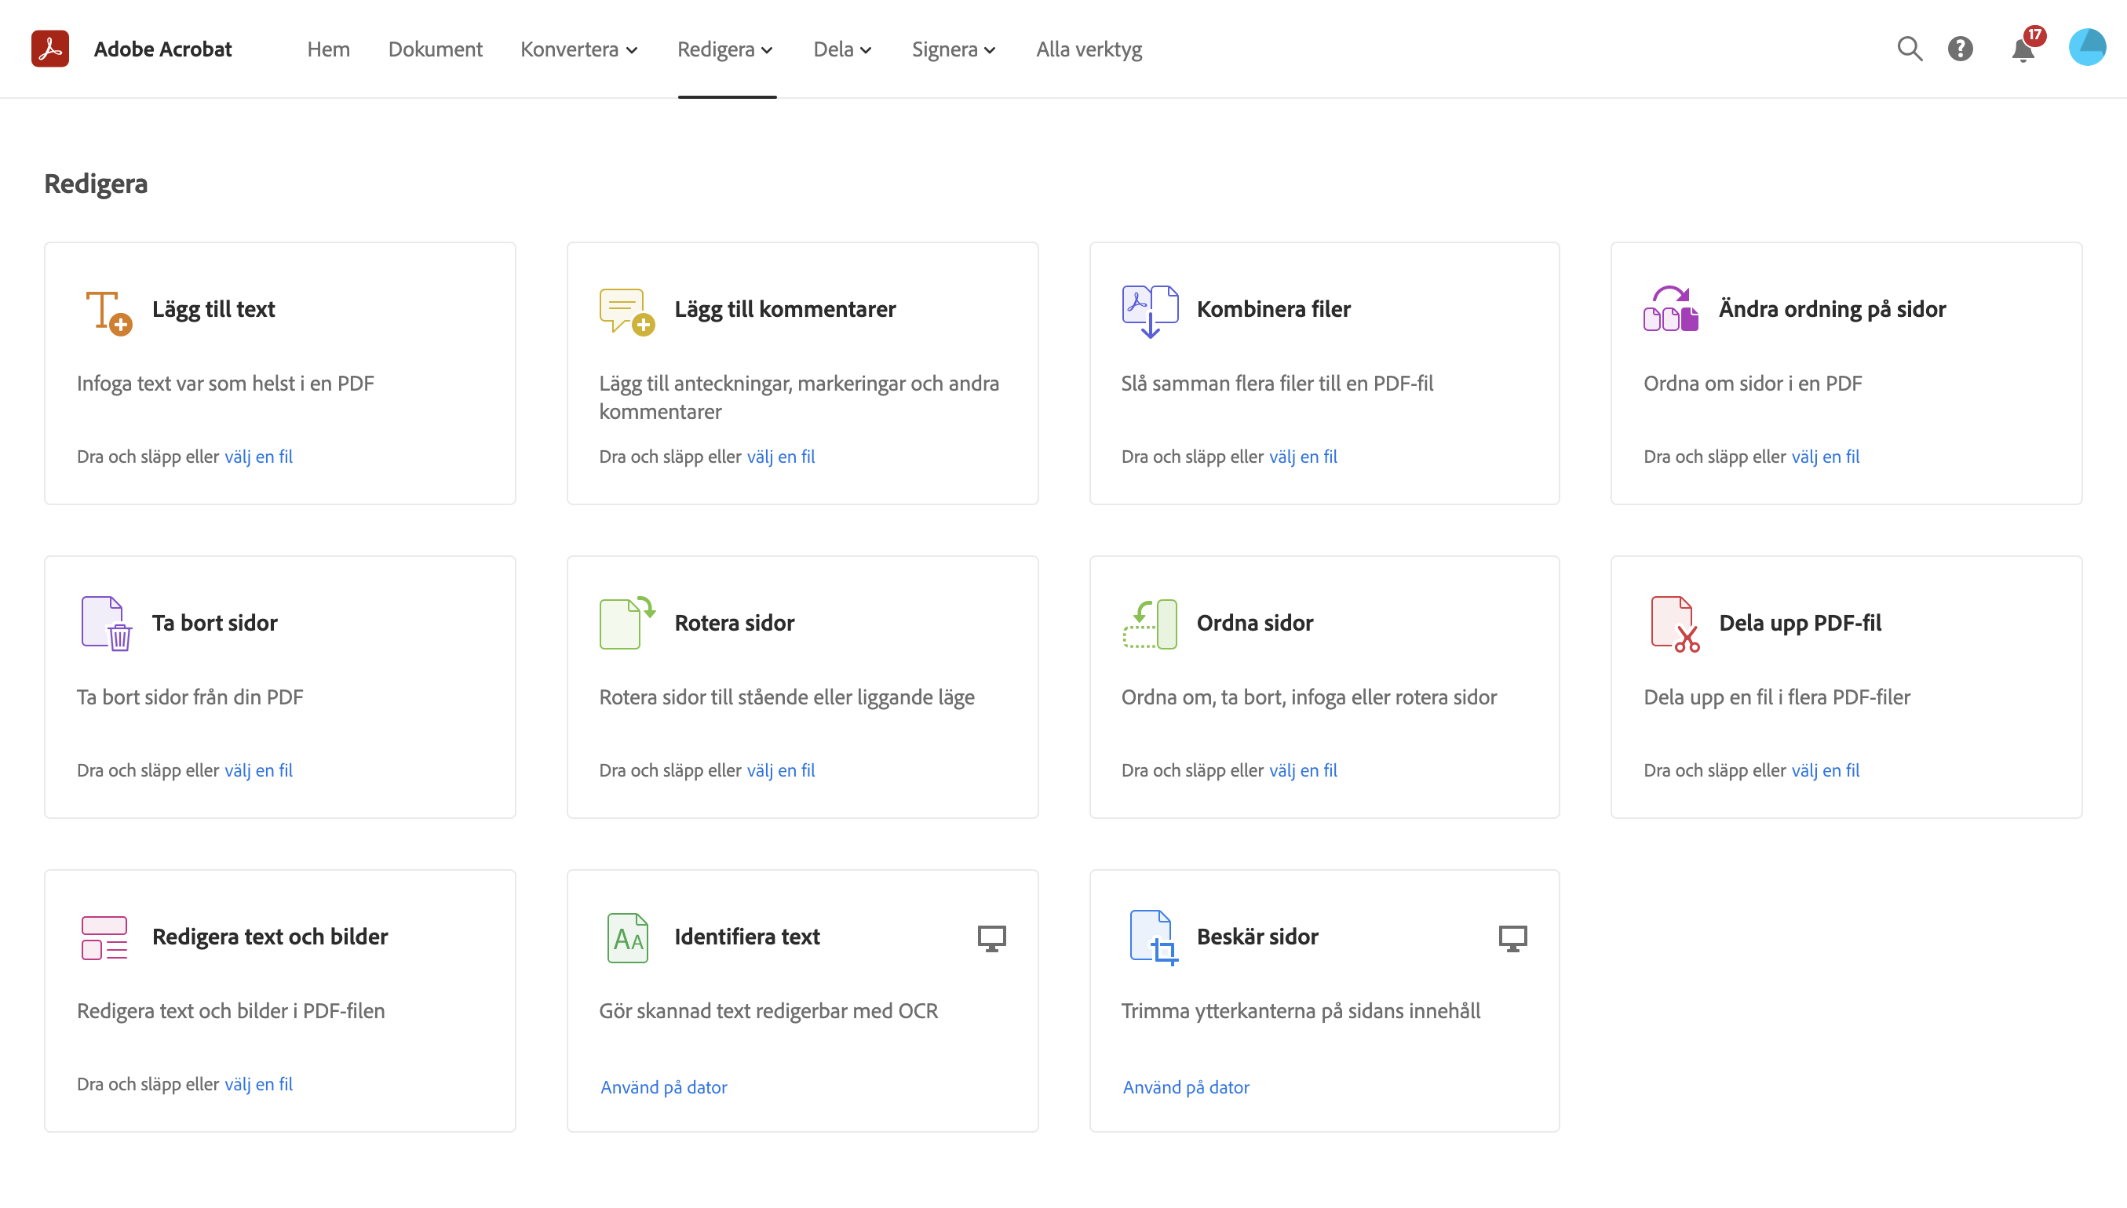Click the Redigera text och bilder icon
Screen dimensions: 2127x1208
pos(104,937)
